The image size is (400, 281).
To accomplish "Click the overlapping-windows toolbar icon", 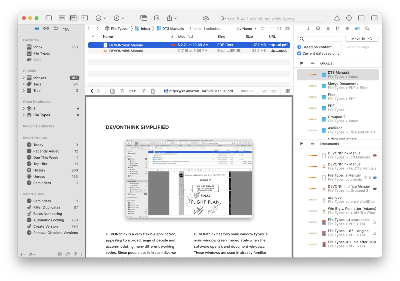I will (144, 18).
